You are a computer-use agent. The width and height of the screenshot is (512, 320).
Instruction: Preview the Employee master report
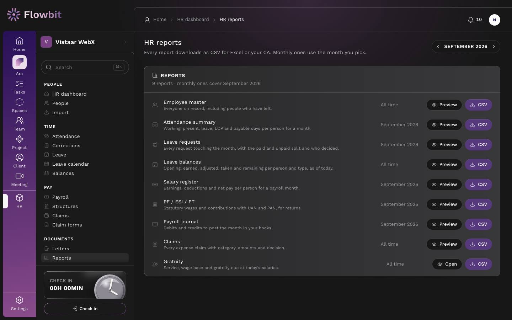[x=444, y=105]
